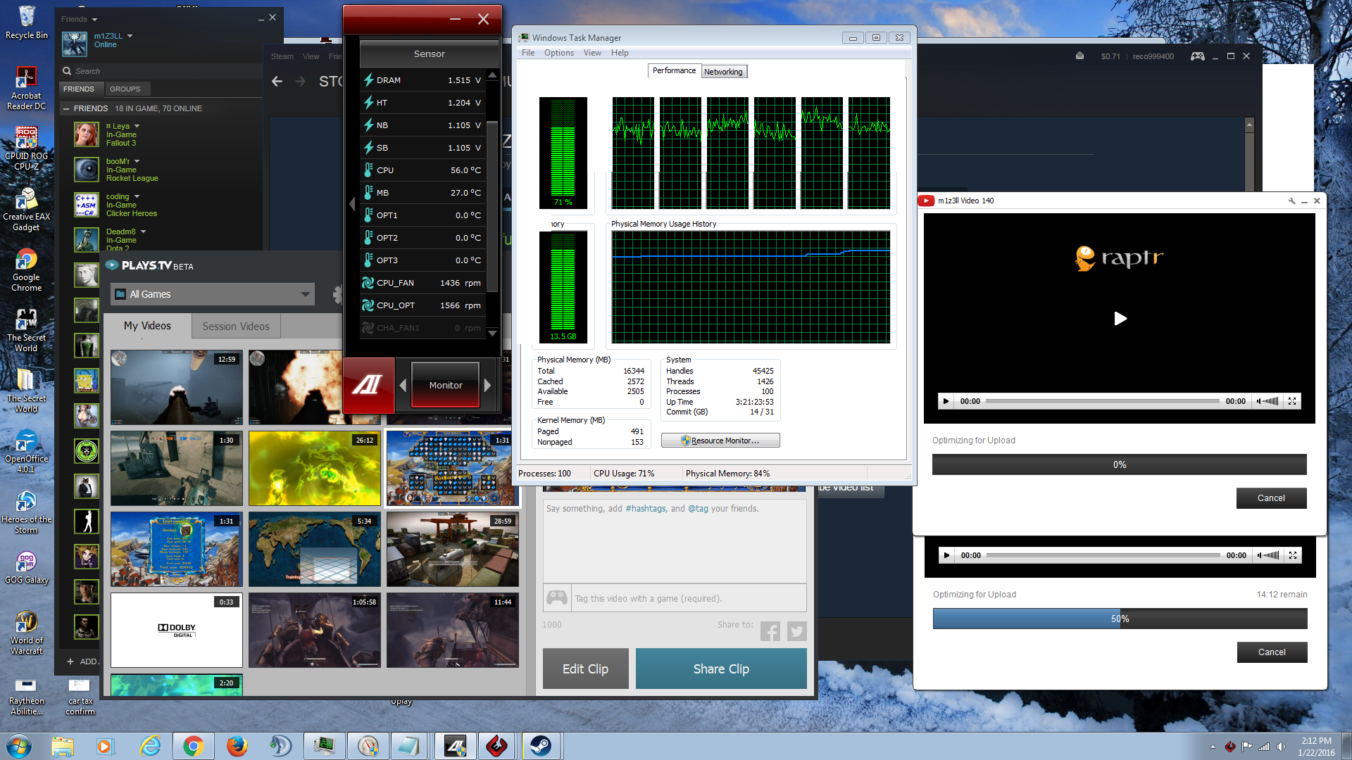Click the Twitter share icon
The width and height of the screenshot is (1352, 760).
coord(796,631)
